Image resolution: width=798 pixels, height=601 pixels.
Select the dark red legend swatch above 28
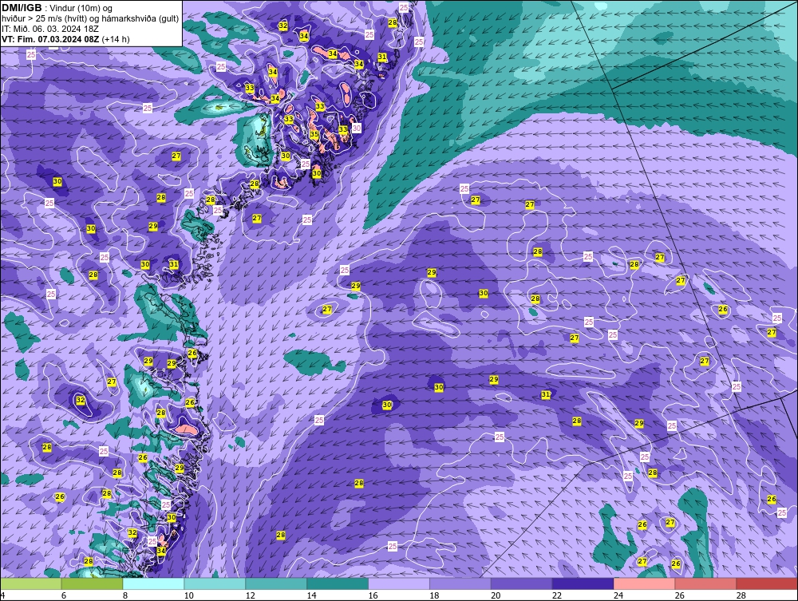click(x=767, y=583)
